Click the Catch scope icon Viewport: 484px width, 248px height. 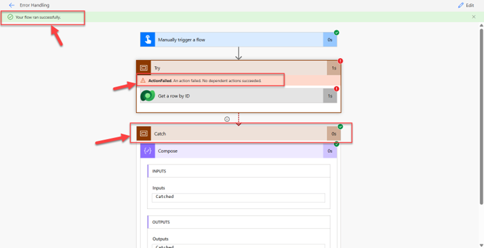[143, 134]
